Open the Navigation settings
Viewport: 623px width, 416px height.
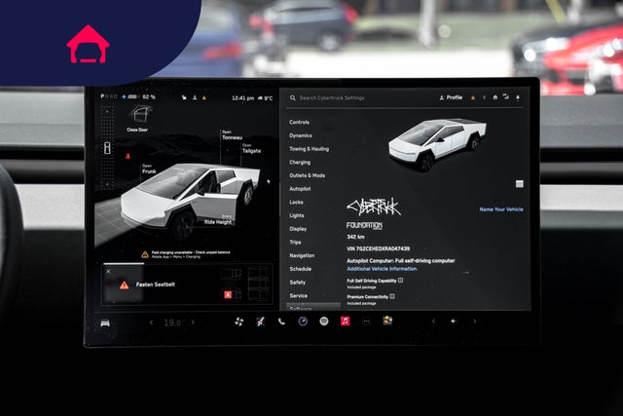coord(302,255)
